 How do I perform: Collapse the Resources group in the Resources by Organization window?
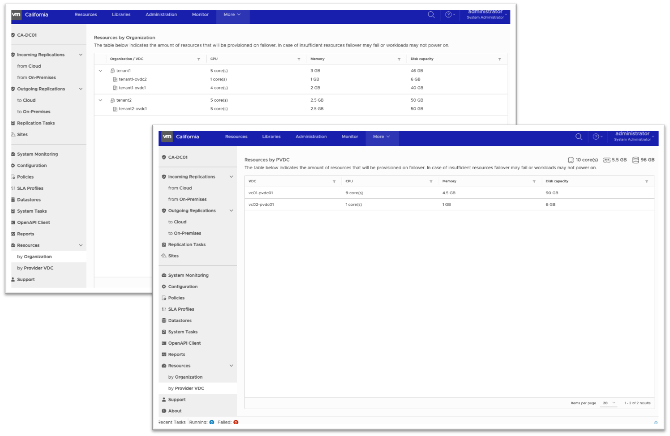[x=81, y=245]
